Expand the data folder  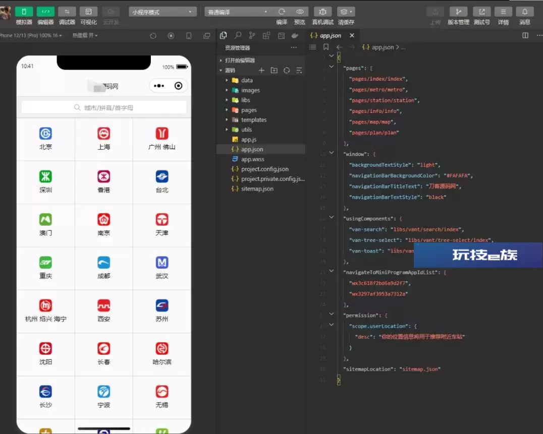tap(261, 80)
